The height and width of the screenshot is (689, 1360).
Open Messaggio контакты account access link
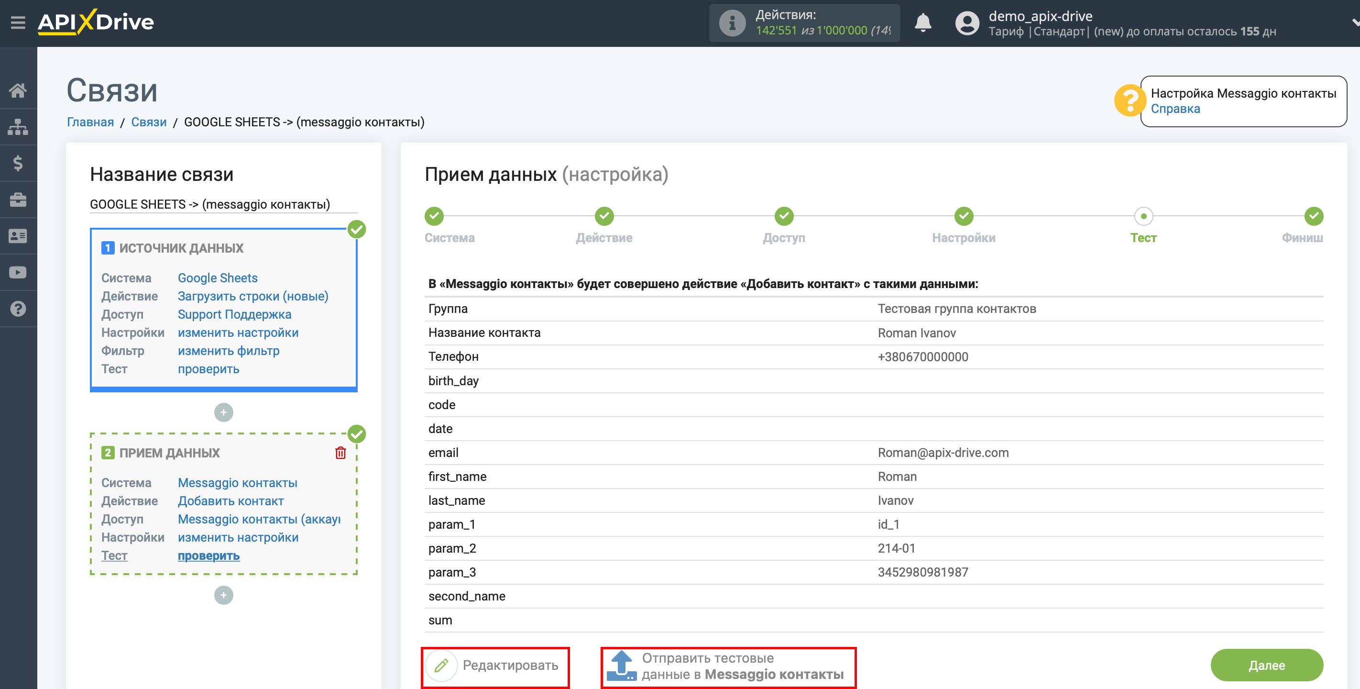[x=259, y=519]
